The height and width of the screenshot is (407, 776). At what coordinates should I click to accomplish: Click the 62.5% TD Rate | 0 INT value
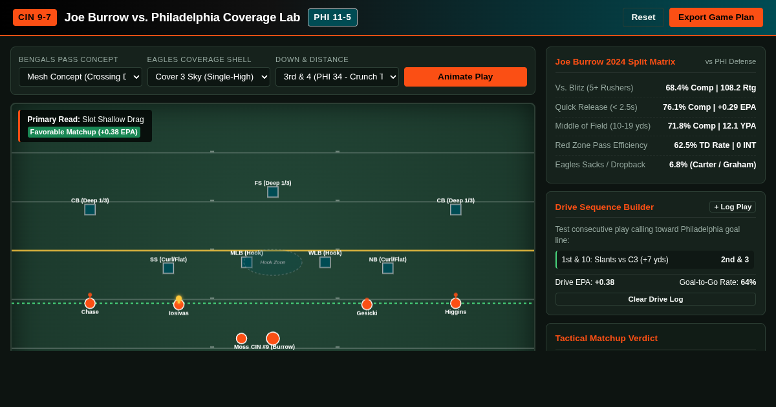(715, 145)
